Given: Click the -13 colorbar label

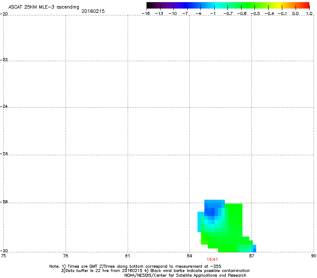Looking at the screenshot, I should [159, 14].
